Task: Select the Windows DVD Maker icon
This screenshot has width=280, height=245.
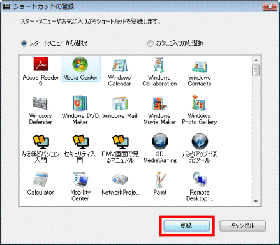Action: (x=80, y=103)
